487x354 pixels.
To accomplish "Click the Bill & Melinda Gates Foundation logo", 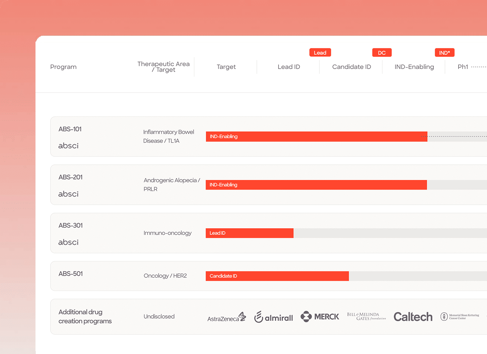I will pyautogui.click(x=366, y=316).
